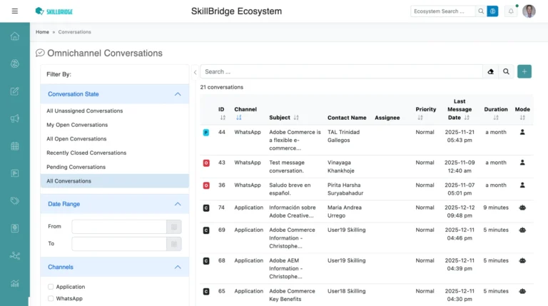548x306 pixels.
Task: Select All Unassigned Conversations filter
Action: click(x=84, y=111)
